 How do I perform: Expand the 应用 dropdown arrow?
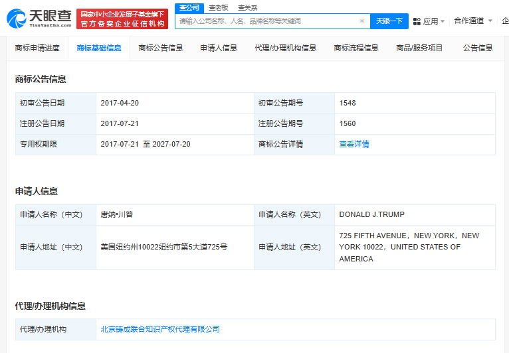pos(443,21)
